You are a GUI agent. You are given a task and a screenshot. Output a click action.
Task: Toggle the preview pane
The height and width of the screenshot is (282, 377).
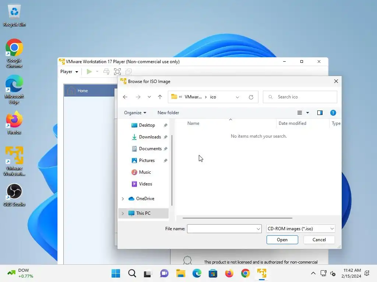pyautogui.click(x=320, y=113)
